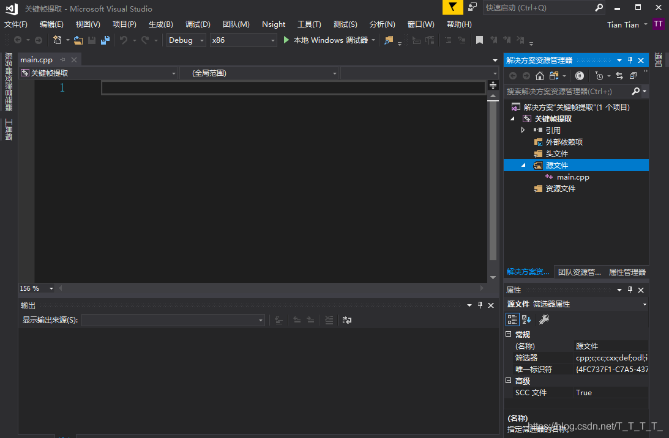
Task: Select the 头文件 folder
Action: [557, 154]
